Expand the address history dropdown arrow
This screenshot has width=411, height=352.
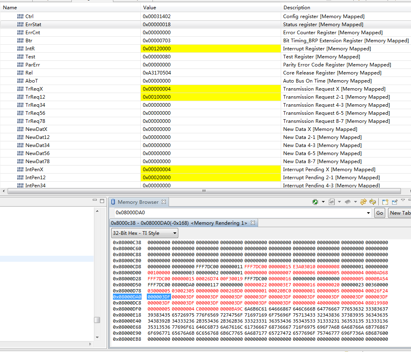tap(368, 213)
